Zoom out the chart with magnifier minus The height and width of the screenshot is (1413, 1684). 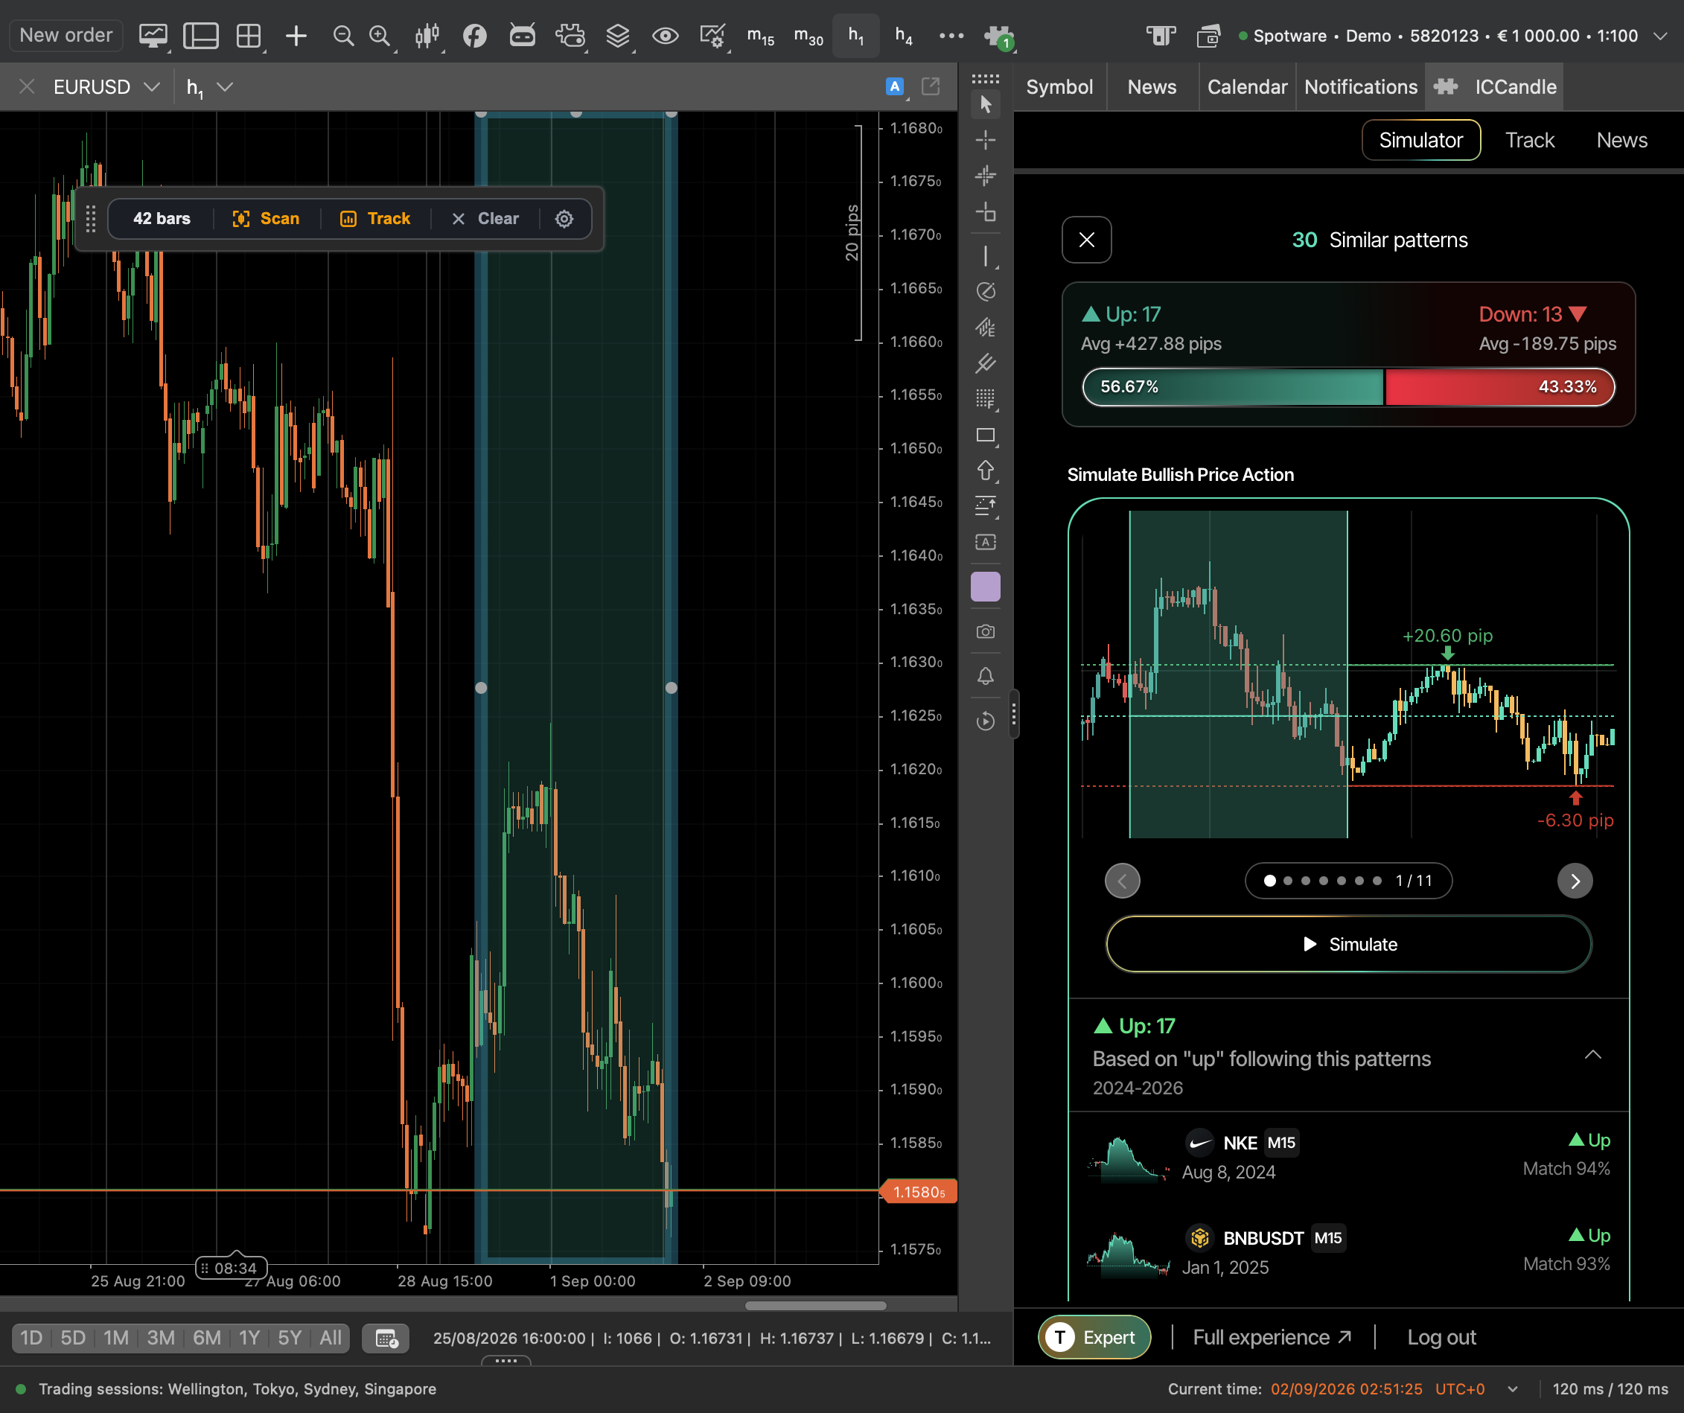343,35
